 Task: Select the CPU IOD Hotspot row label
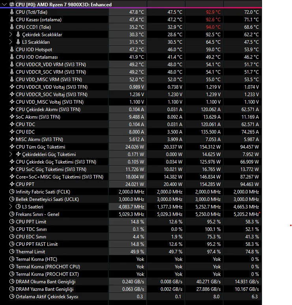click(x=34, y=50)
